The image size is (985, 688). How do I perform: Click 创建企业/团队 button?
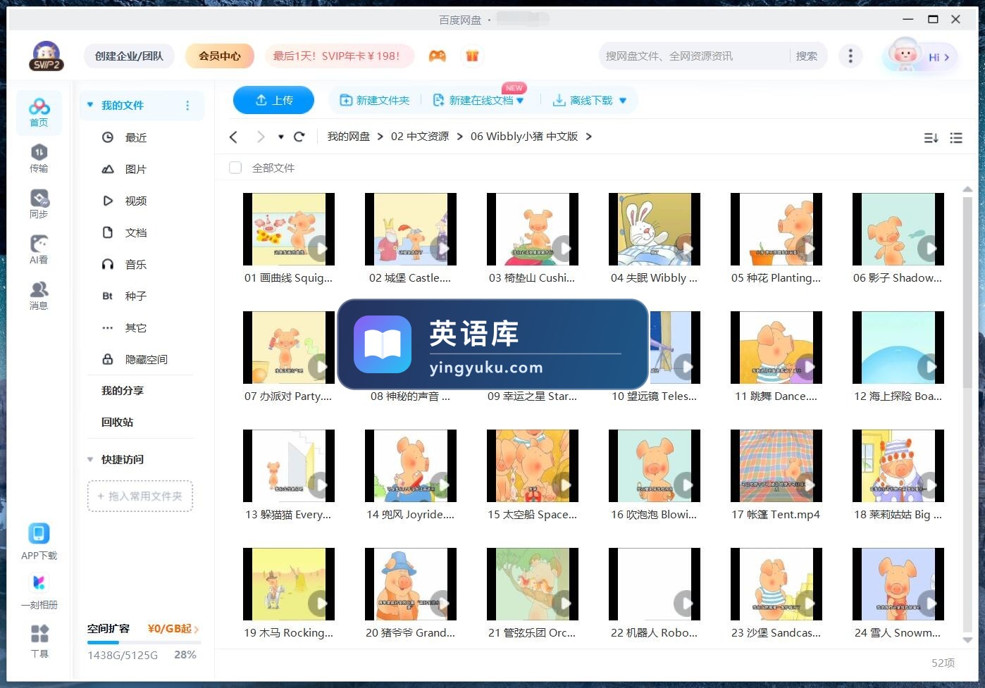129,56
